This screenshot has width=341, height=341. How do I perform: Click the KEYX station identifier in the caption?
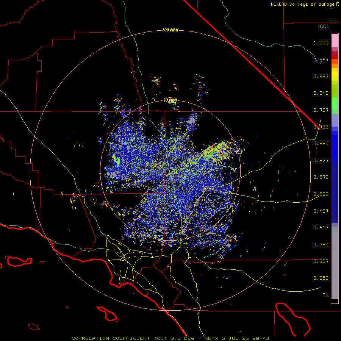tap(211, 338)
